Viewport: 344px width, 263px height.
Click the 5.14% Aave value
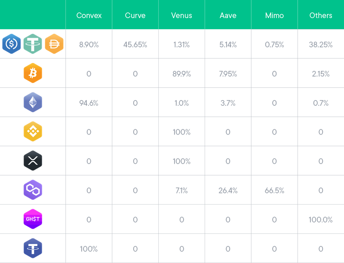[x=228, y=45]
